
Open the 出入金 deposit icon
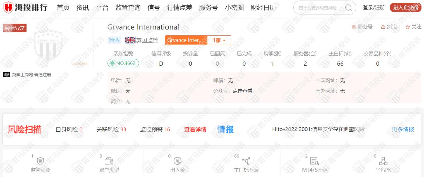tap(178, 161)
